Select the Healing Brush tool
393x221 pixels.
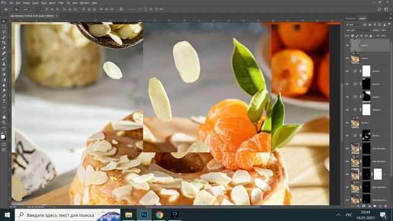coord(4,53)
